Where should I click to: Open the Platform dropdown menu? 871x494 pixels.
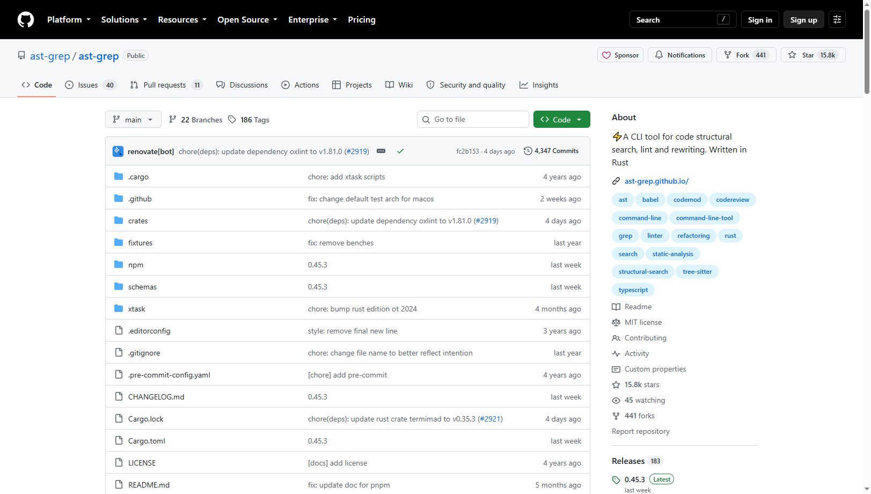69,20
